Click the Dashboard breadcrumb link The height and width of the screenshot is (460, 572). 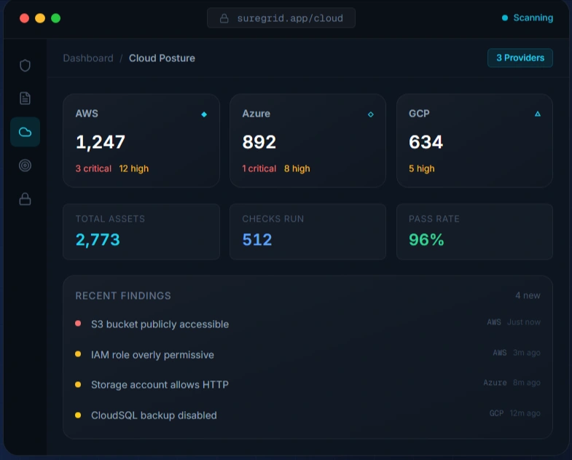pos(88,58)
